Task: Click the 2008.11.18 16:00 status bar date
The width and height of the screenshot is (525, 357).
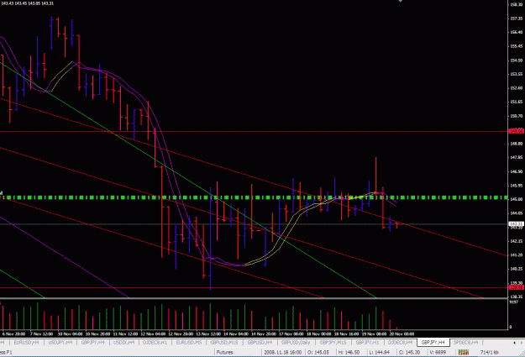Action: click(x=282, y=352)
